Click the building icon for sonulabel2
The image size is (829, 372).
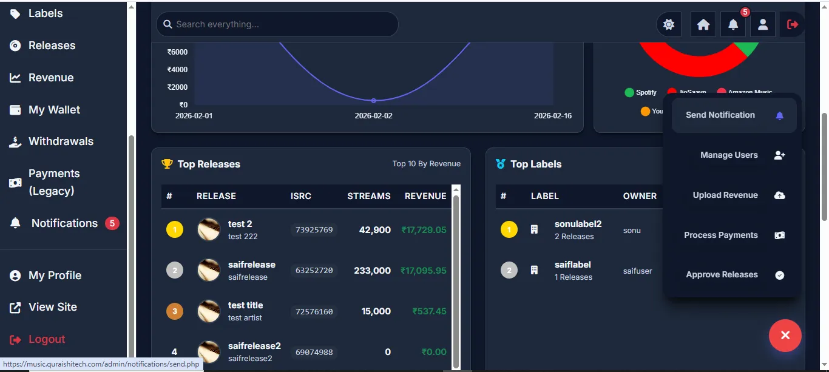click(x=534, y=230)
